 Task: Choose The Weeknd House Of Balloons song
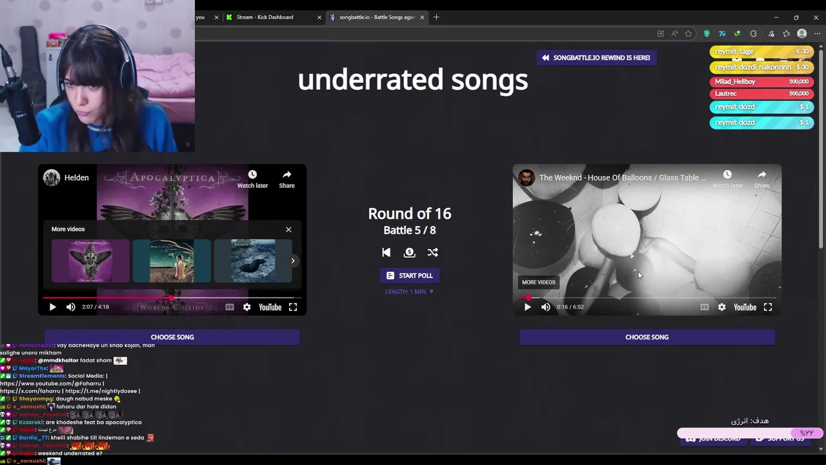coord(647,337)
